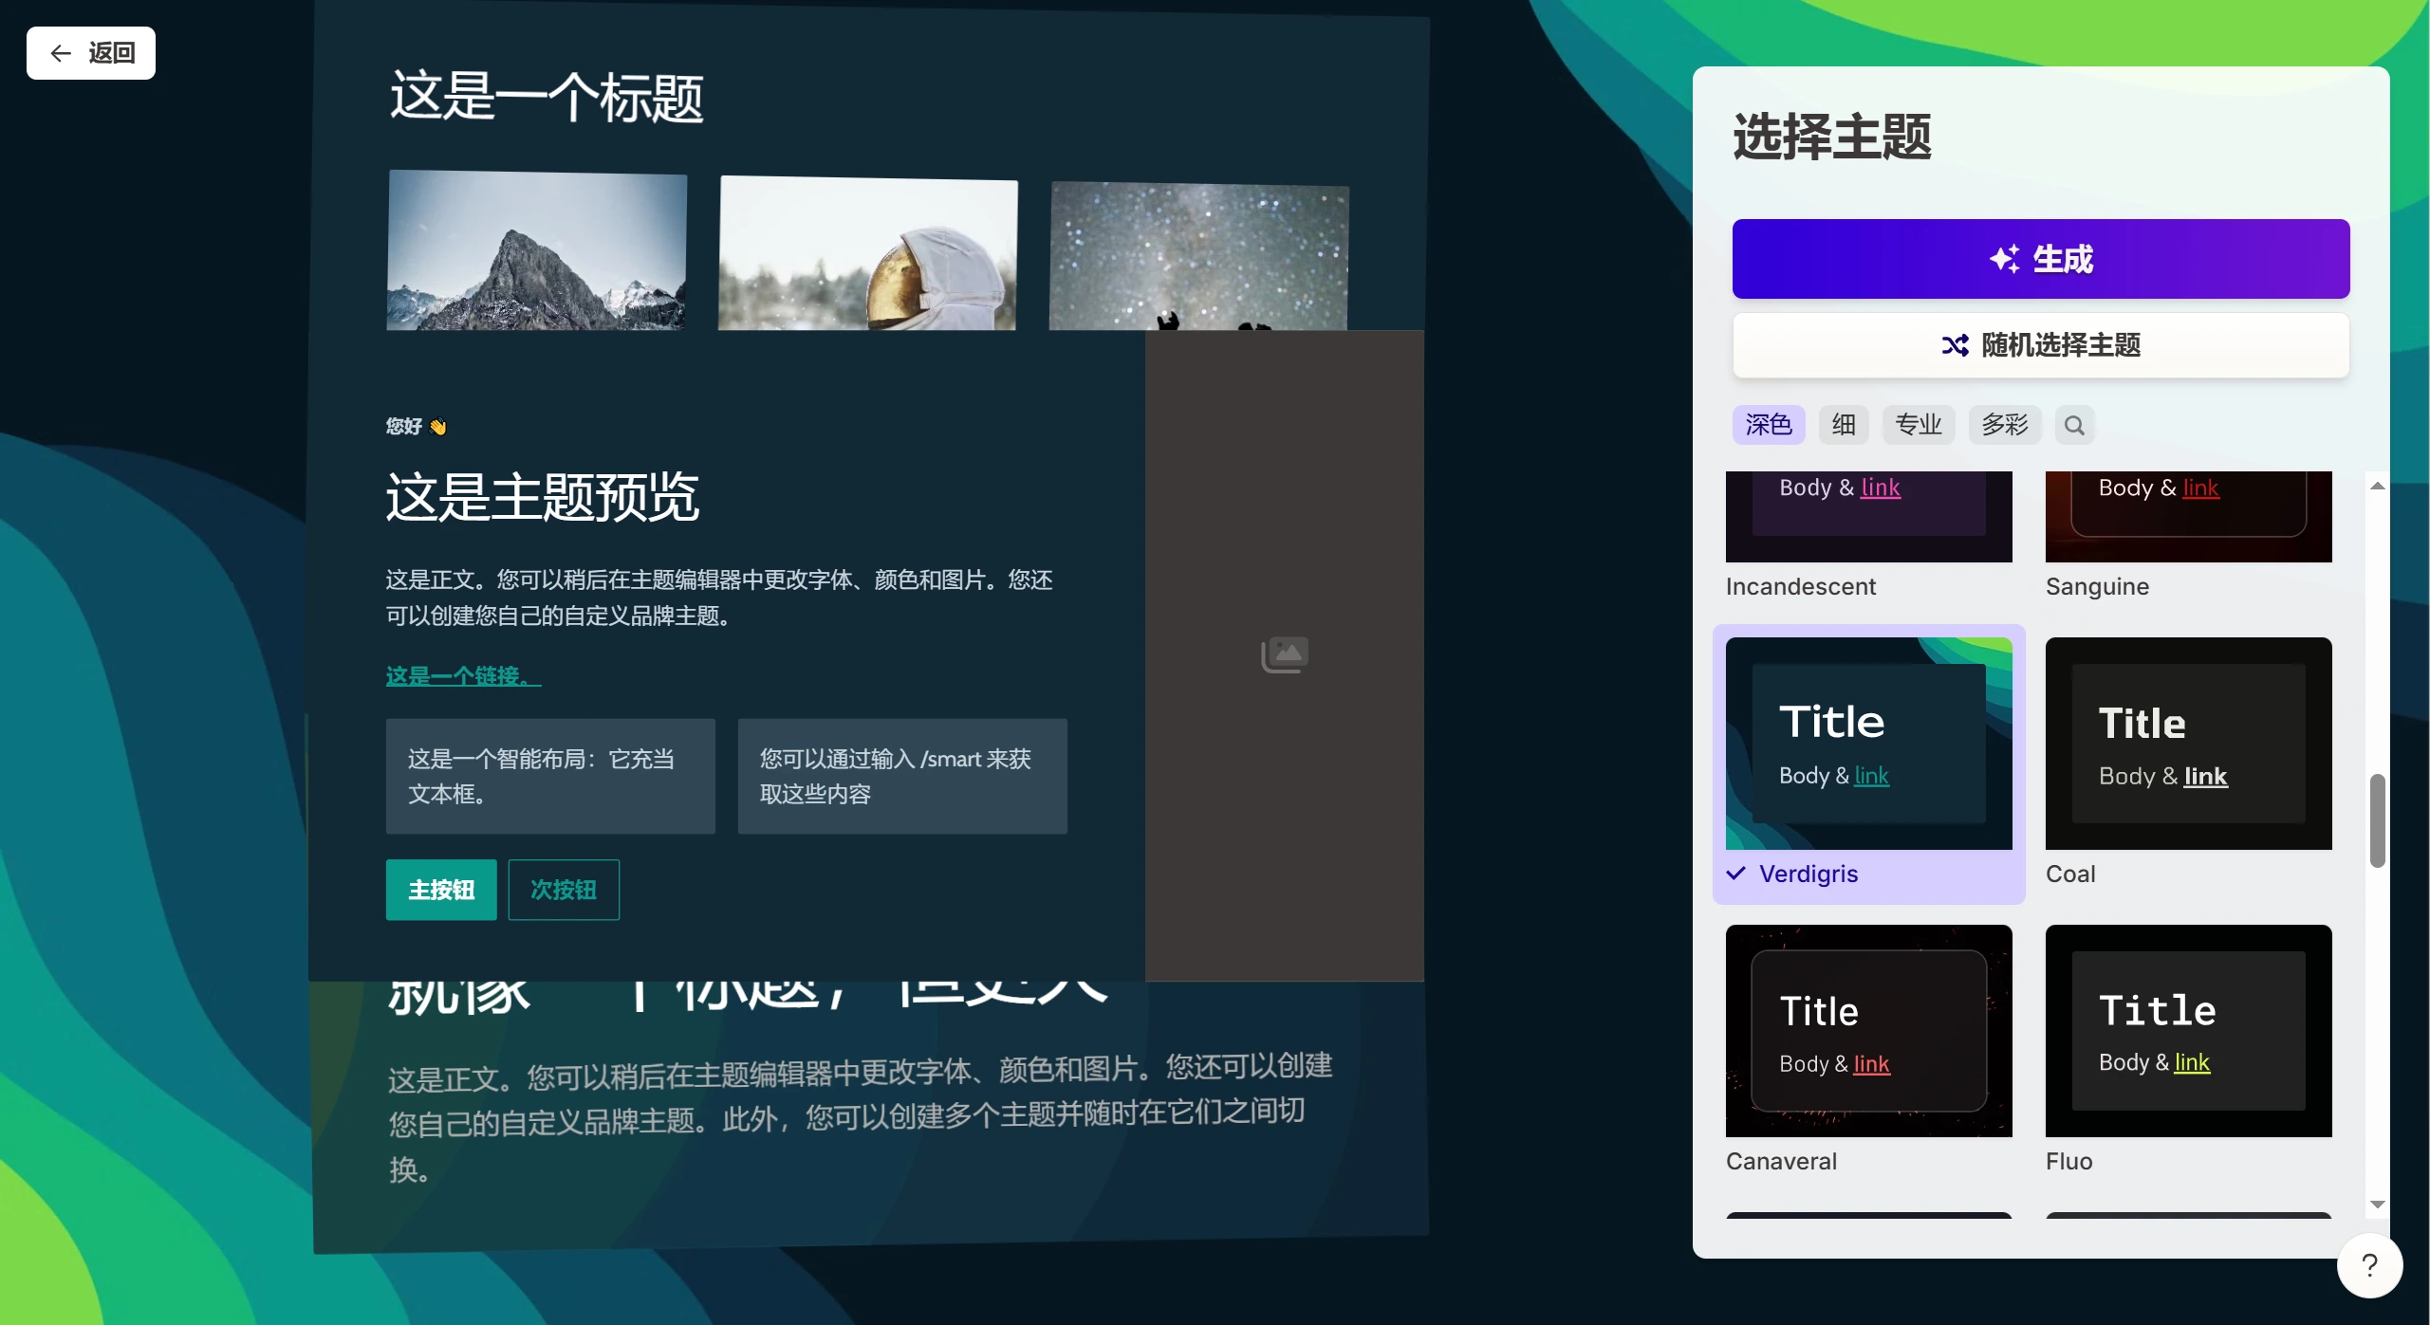Click the mountain photo in preview
The width and height of the screenshot is (2430, 1325).
pyautogui.click(x=536, y=250)
